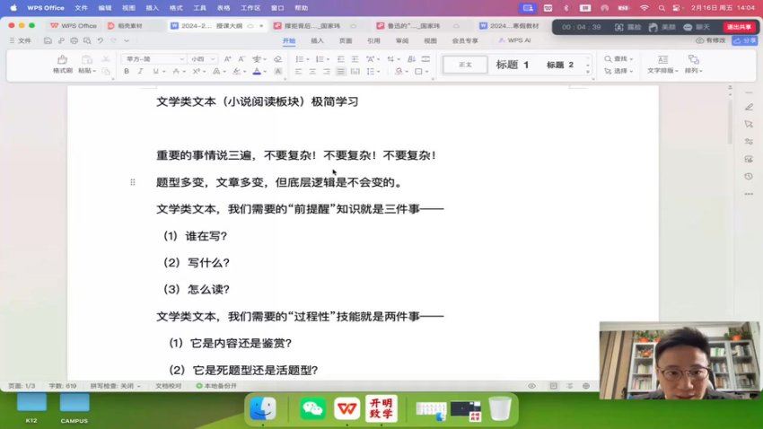Increase paragraph indent
This screenshot has width=763, height=429.
(355, 59)
